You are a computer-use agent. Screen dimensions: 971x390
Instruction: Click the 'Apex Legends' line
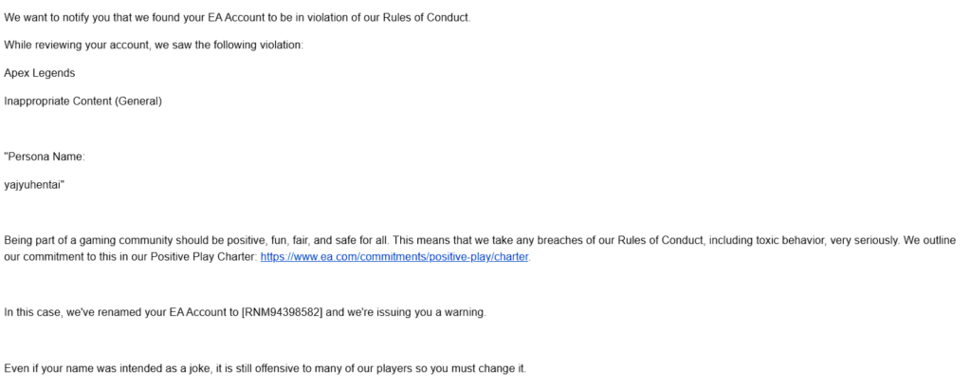pos(40,73)
